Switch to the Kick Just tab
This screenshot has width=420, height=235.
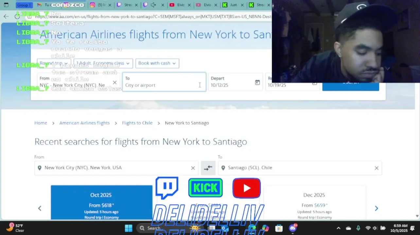tap(230, 5)
